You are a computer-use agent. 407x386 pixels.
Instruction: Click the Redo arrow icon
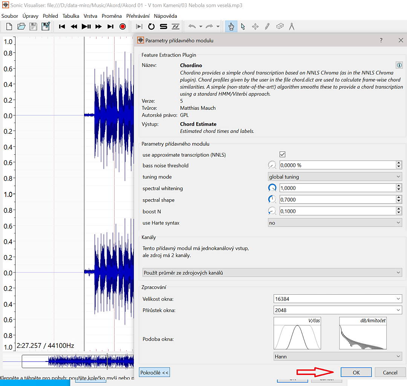(209, 26)
